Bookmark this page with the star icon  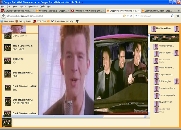124,16
